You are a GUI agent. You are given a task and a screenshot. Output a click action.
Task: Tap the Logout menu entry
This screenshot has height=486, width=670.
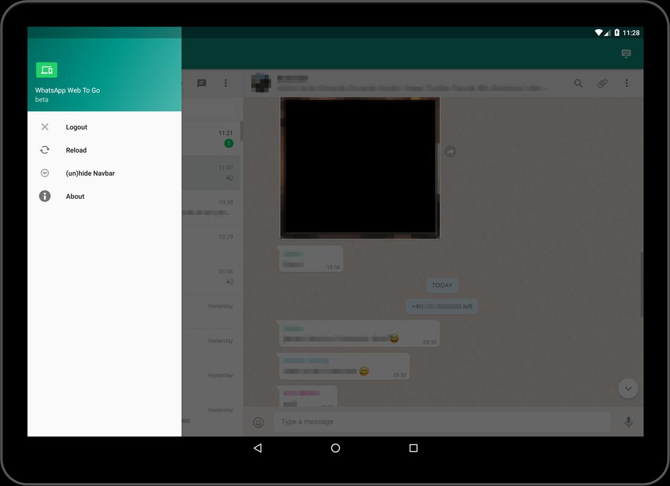point(104,127)
